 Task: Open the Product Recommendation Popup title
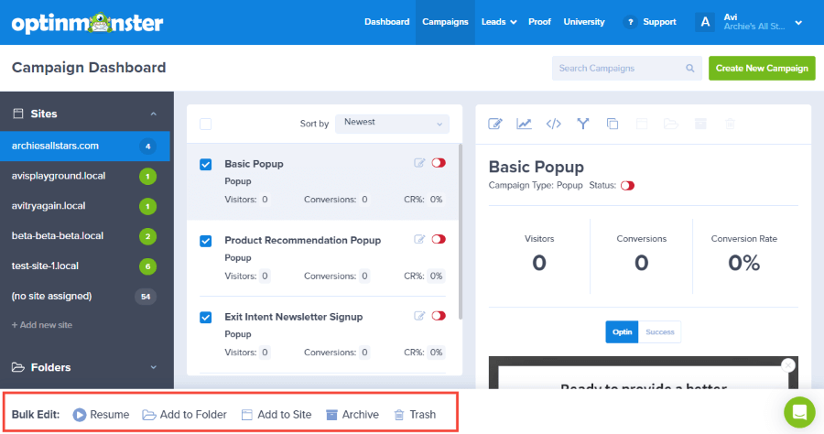(x=303, y=240)
